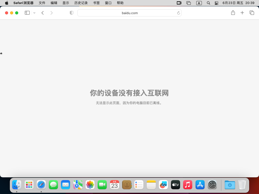Open Control Center in the menu bar
Screen dimensions: 259x194
pyautogui.click(x=216, y=3)
